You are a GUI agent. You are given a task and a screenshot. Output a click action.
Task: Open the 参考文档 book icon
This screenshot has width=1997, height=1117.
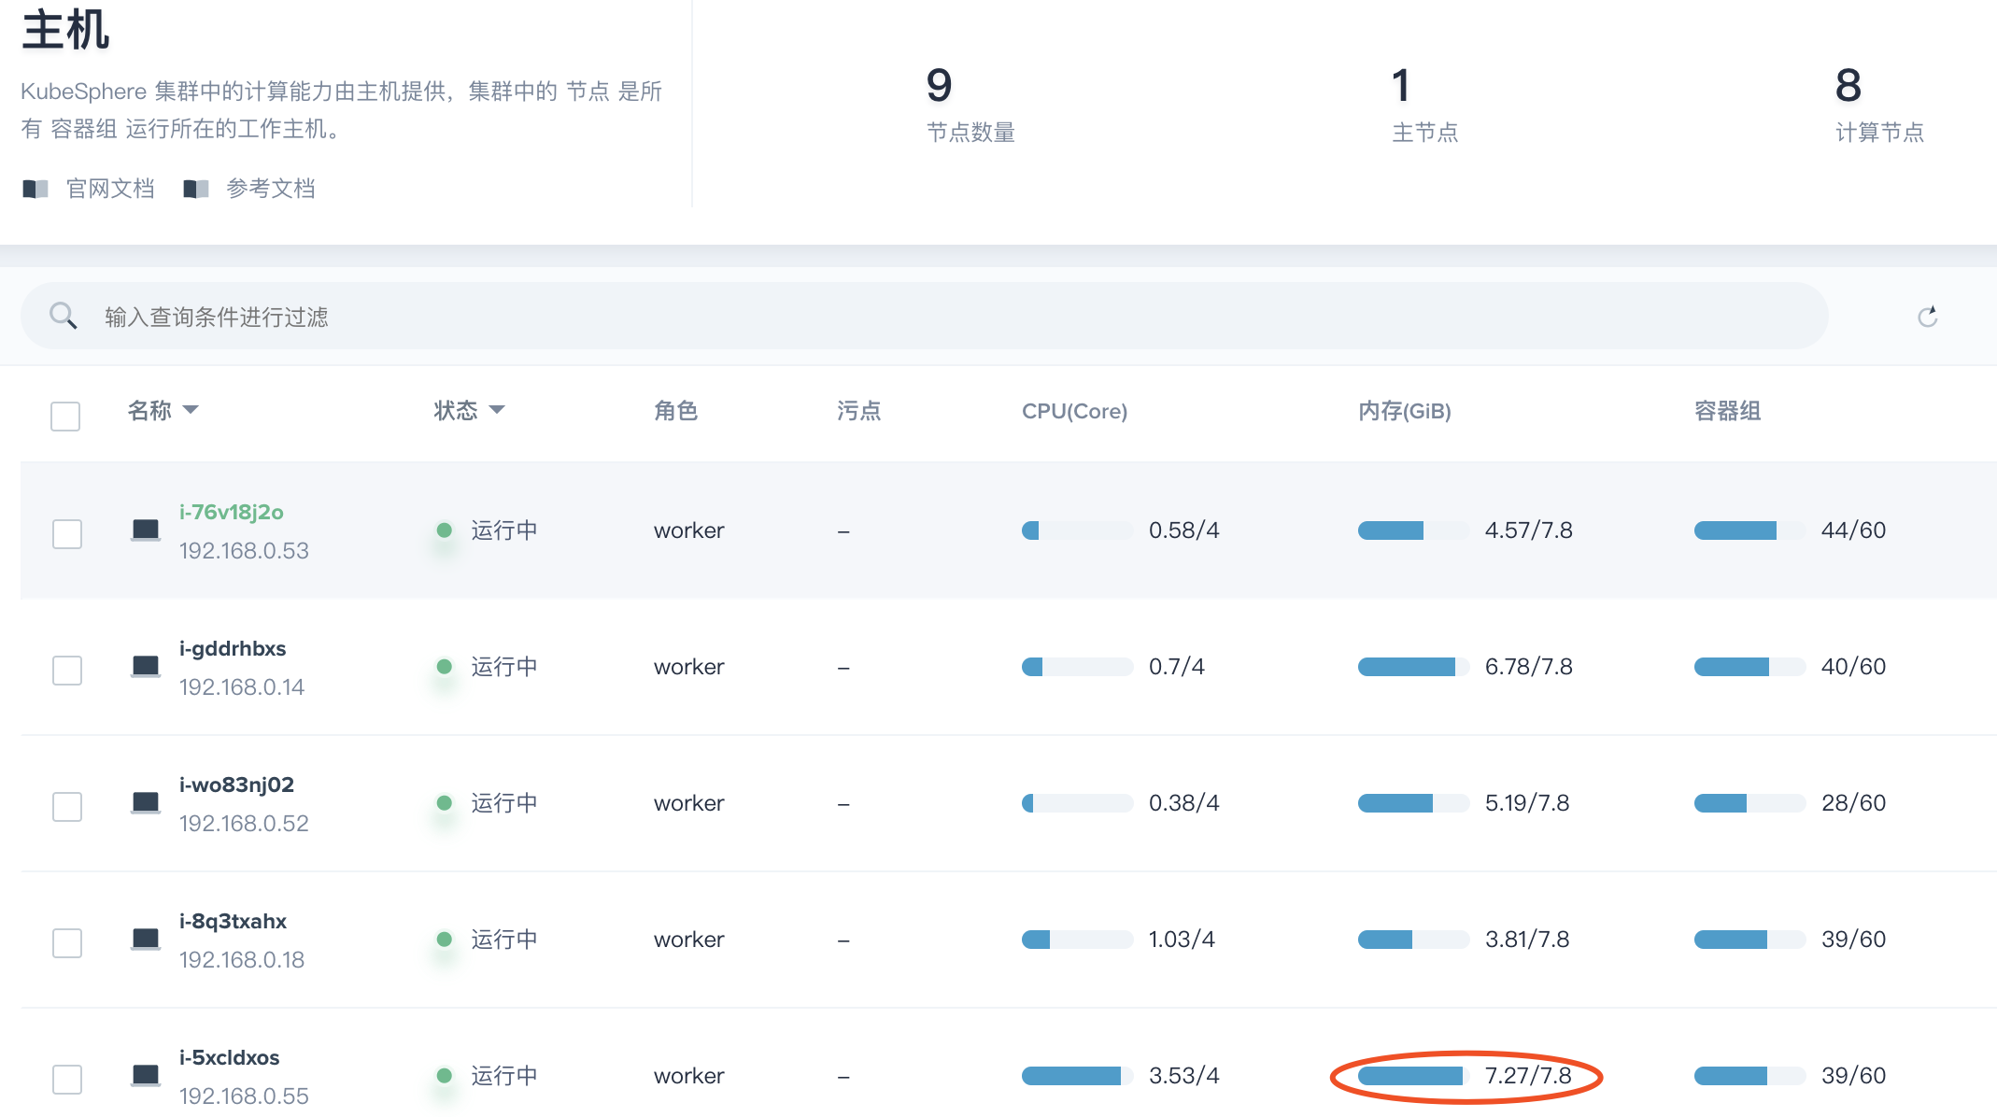point(196,189)
